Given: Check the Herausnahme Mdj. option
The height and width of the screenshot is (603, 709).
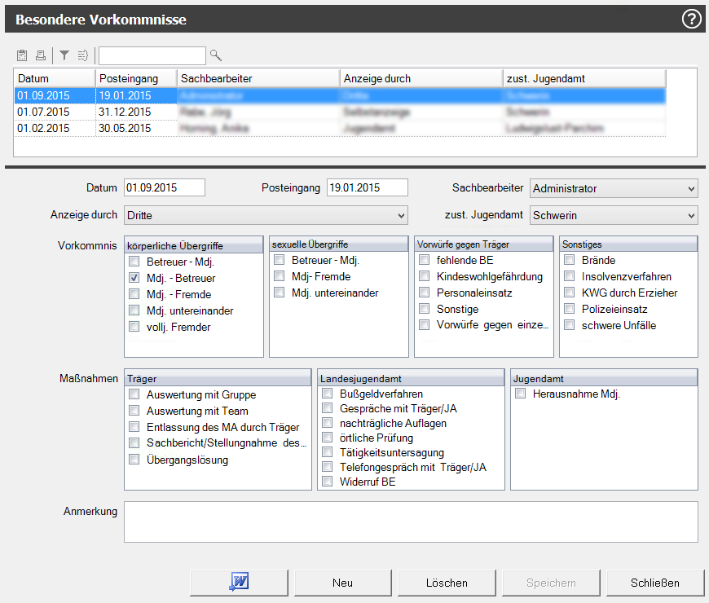Looking at the screenshot, I should click(x=521, y=394).
